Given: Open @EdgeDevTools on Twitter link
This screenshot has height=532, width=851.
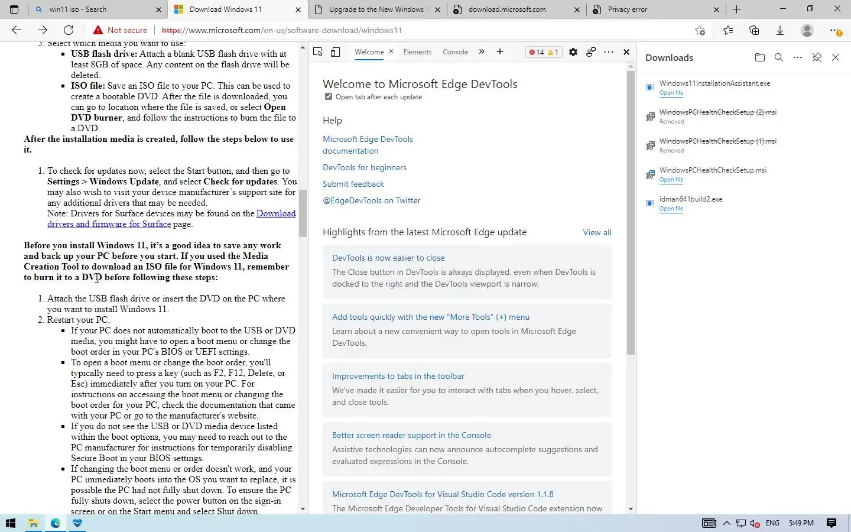Looking at the screenshot, I should (372, 200).
